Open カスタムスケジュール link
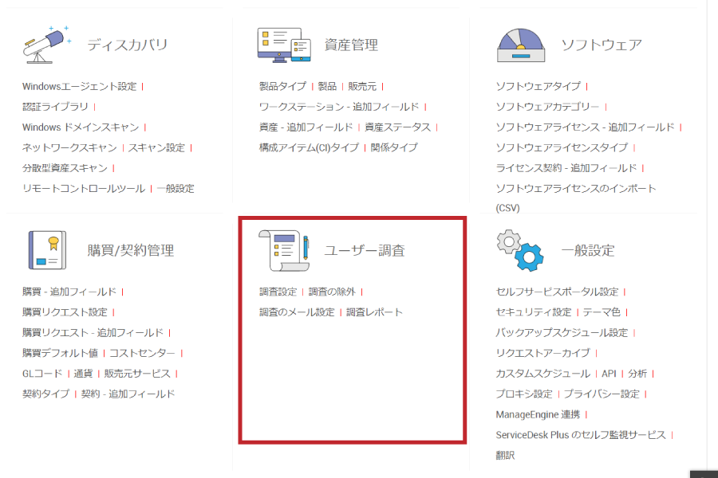Screen dimensions: 718x478 543,374
